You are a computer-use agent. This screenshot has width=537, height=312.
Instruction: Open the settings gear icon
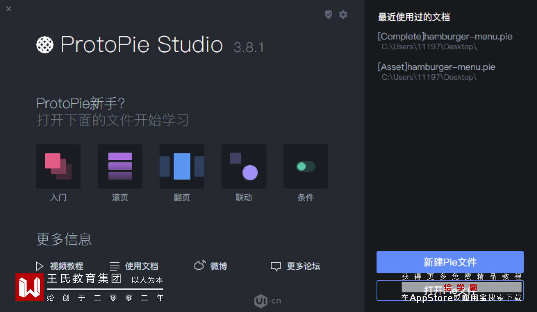pos(343,14)
